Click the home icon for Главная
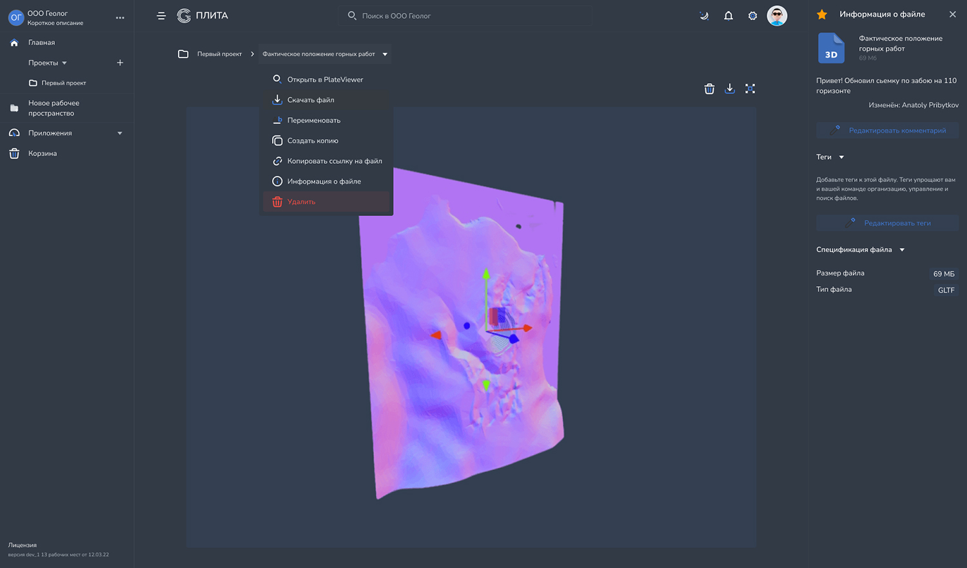The image size is (967, 568). pyautogui.click(x=14, y=43)
